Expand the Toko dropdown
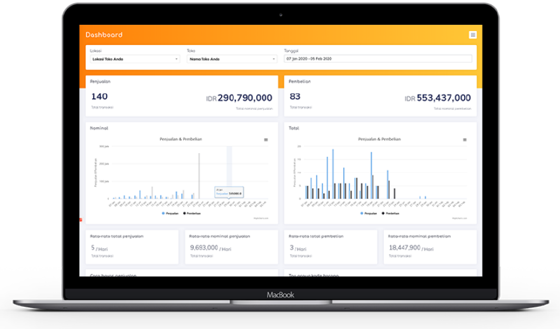560x329 pixels. coord(232,59)
